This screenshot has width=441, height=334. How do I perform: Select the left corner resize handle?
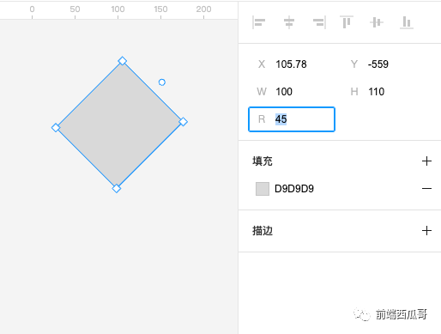(x=56, y=128)
